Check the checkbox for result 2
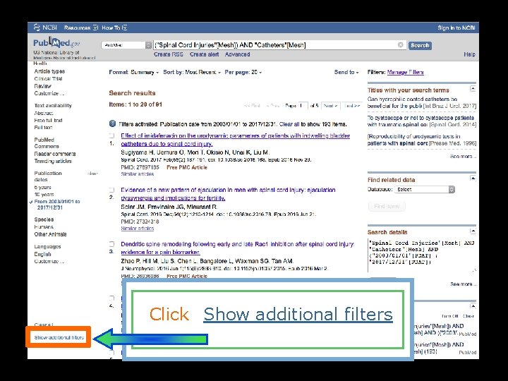This screenshot has width=508, height=381. pos(111,190)
